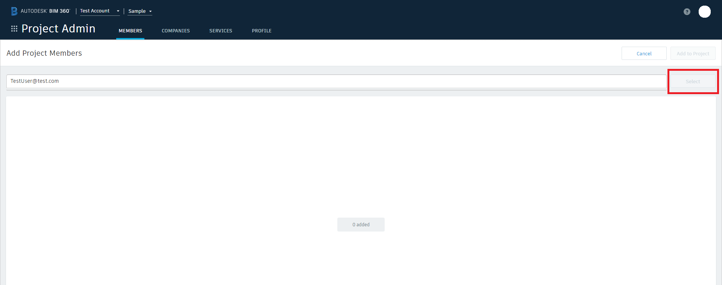Cancel adding project members
722x285 pixels.
tap(644, 53)
